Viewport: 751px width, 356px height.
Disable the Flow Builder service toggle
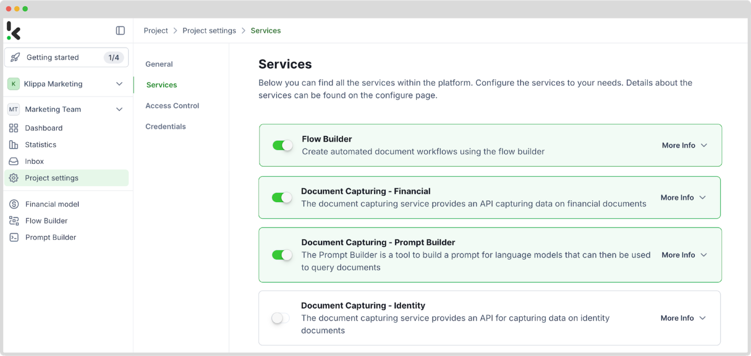click(x=282, y=145)
